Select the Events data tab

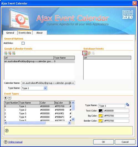(25, 33)
